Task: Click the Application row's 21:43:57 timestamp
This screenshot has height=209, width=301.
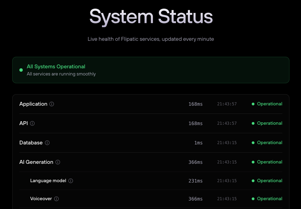Action: click(x=227, y=104)
